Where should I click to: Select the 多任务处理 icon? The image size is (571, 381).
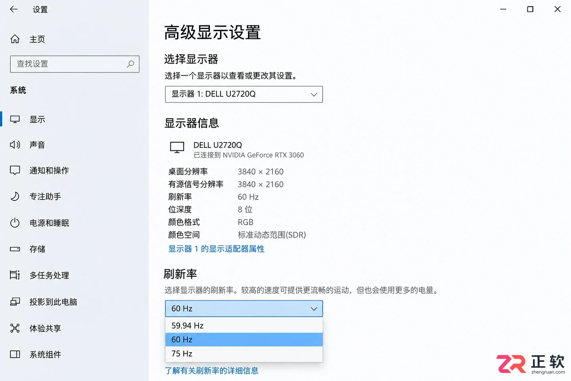coord(15,275)
